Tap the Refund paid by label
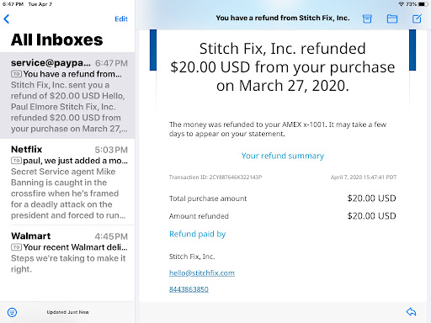Viewport: 431px width, 323px height. [x=197, y=234]
